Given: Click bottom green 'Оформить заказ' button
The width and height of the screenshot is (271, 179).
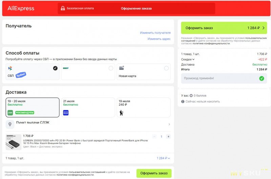Looking at the screenshot, I should pos(154,173).
